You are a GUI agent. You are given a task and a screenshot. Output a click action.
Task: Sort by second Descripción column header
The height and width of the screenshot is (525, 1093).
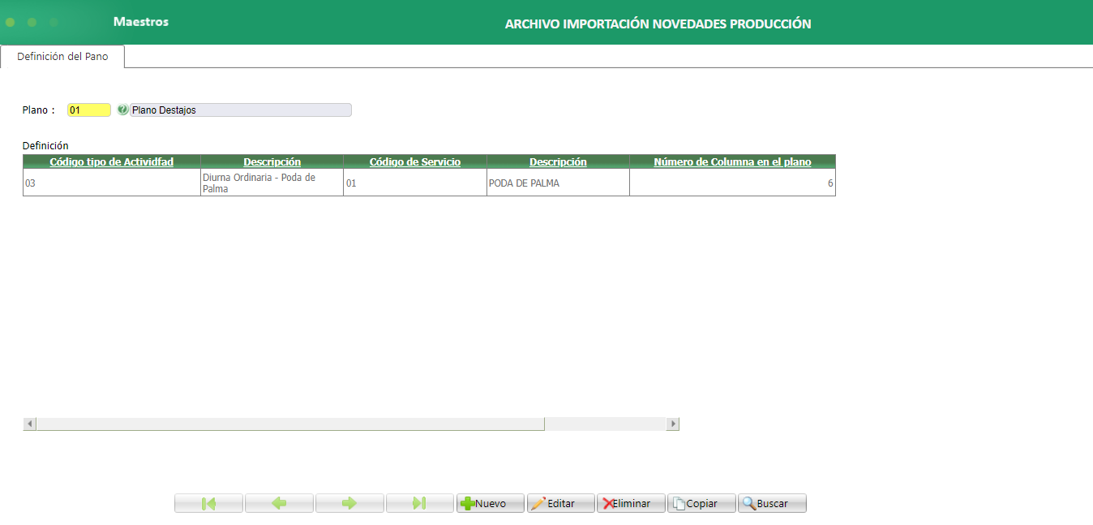click(x=558, y=162)
